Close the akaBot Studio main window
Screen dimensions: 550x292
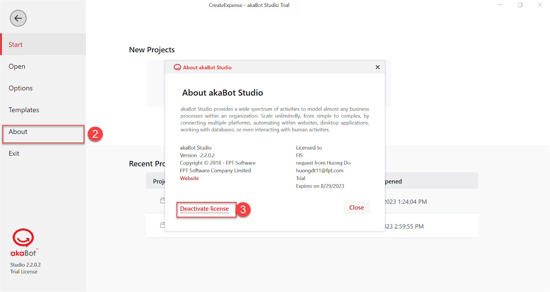click(540, 5)
